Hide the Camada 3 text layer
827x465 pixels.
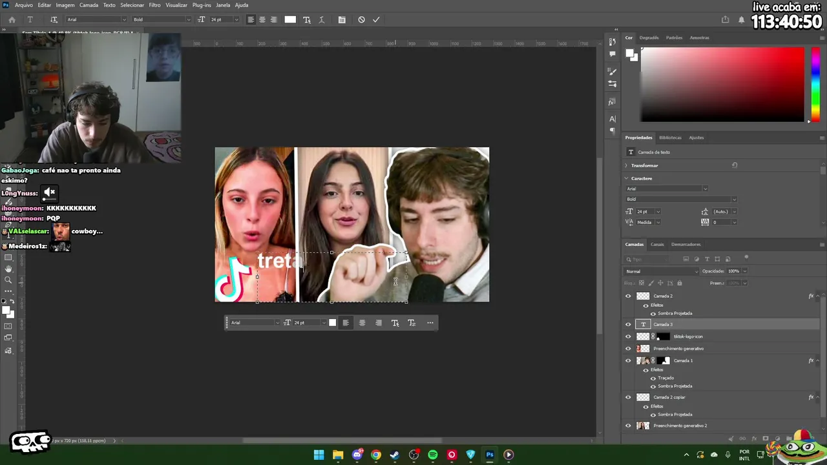628,324
